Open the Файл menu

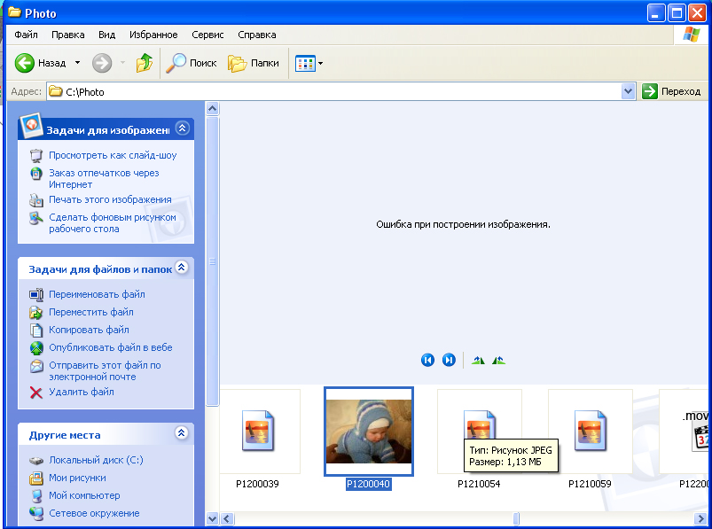click(x=26, y=35)
